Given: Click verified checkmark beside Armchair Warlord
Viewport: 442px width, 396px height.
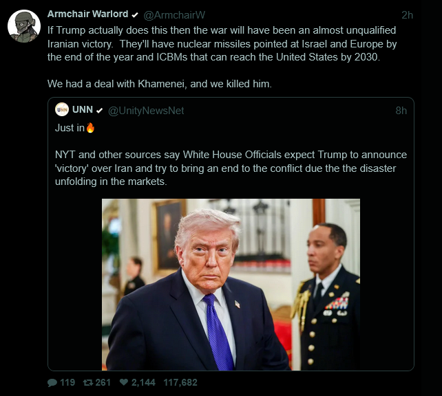Looking at the screenshot, I should 135,14.
